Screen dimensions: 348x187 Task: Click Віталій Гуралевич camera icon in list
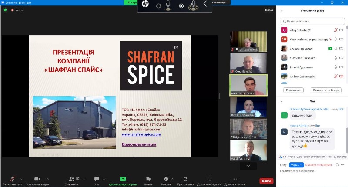(x=341, y=67)
